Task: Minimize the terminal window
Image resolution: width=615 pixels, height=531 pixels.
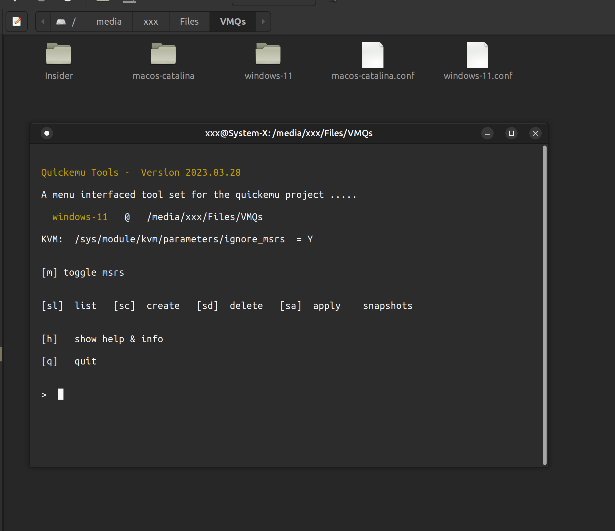Action: pyautogui.click(x=487, y=133)
